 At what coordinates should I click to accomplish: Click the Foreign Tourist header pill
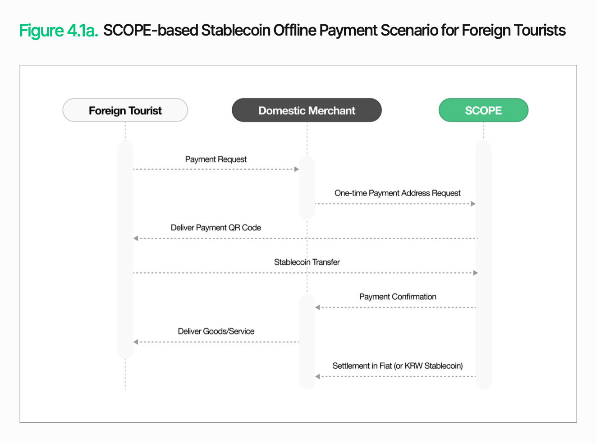point(125,110)
